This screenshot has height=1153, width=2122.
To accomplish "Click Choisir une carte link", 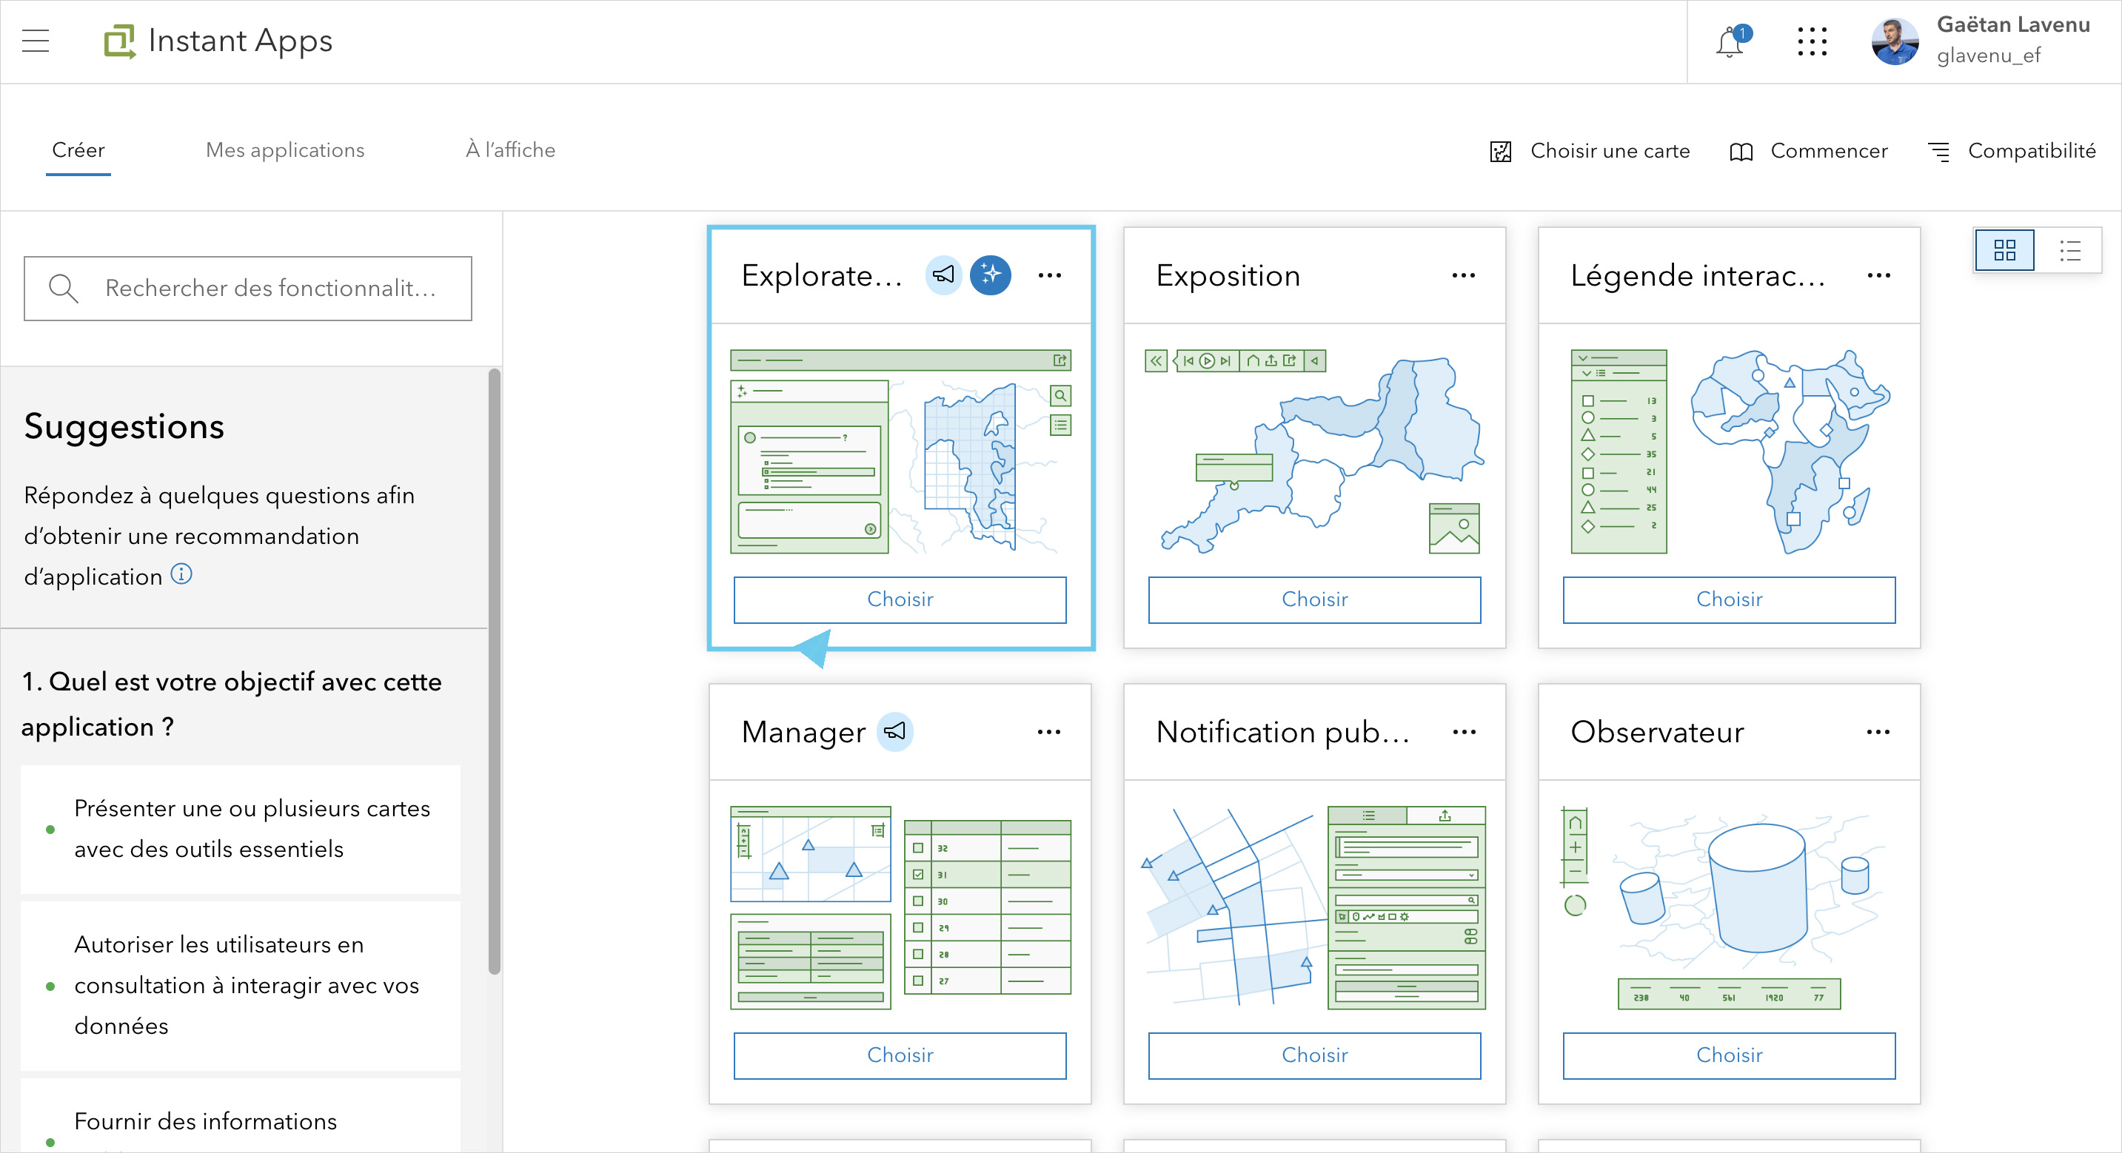I will [x=1610, y=151].
